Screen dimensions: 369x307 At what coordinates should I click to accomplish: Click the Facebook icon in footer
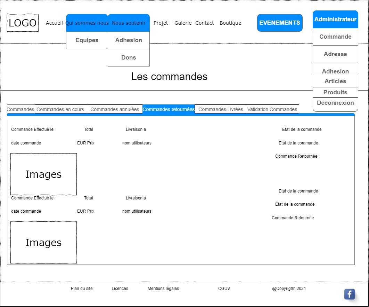tap(349, 294)
